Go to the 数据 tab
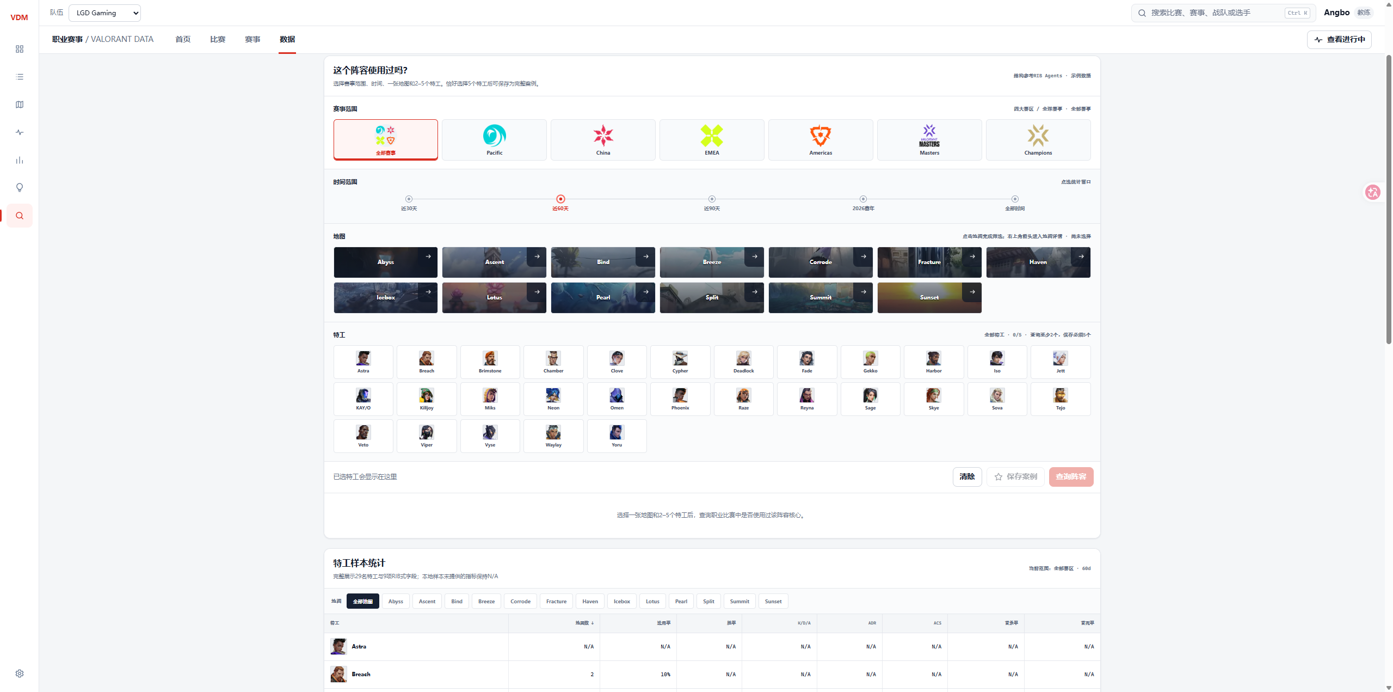This screenshot has width=1393, height=692. coord(287,39)
